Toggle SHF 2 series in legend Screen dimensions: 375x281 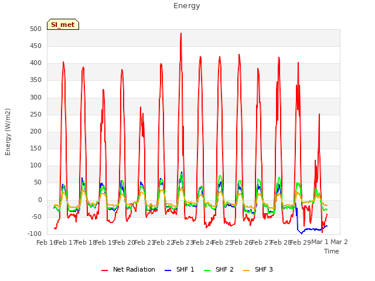point(219,269)
